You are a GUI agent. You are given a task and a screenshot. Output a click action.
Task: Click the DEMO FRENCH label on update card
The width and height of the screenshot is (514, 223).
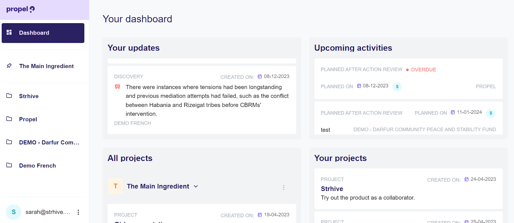[x=132, y=123]
